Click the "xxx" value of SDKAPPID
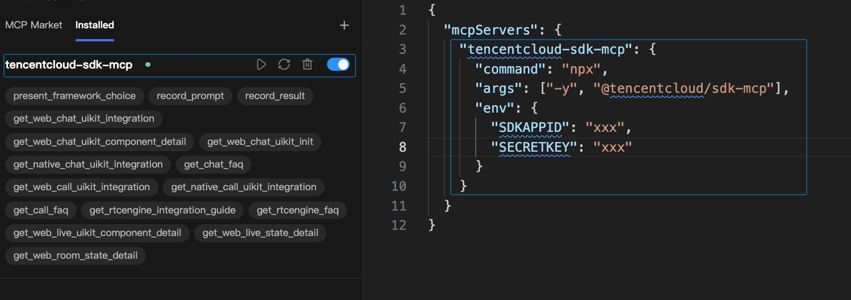Viewport: 851px width, 300px height. pos(605,127)
